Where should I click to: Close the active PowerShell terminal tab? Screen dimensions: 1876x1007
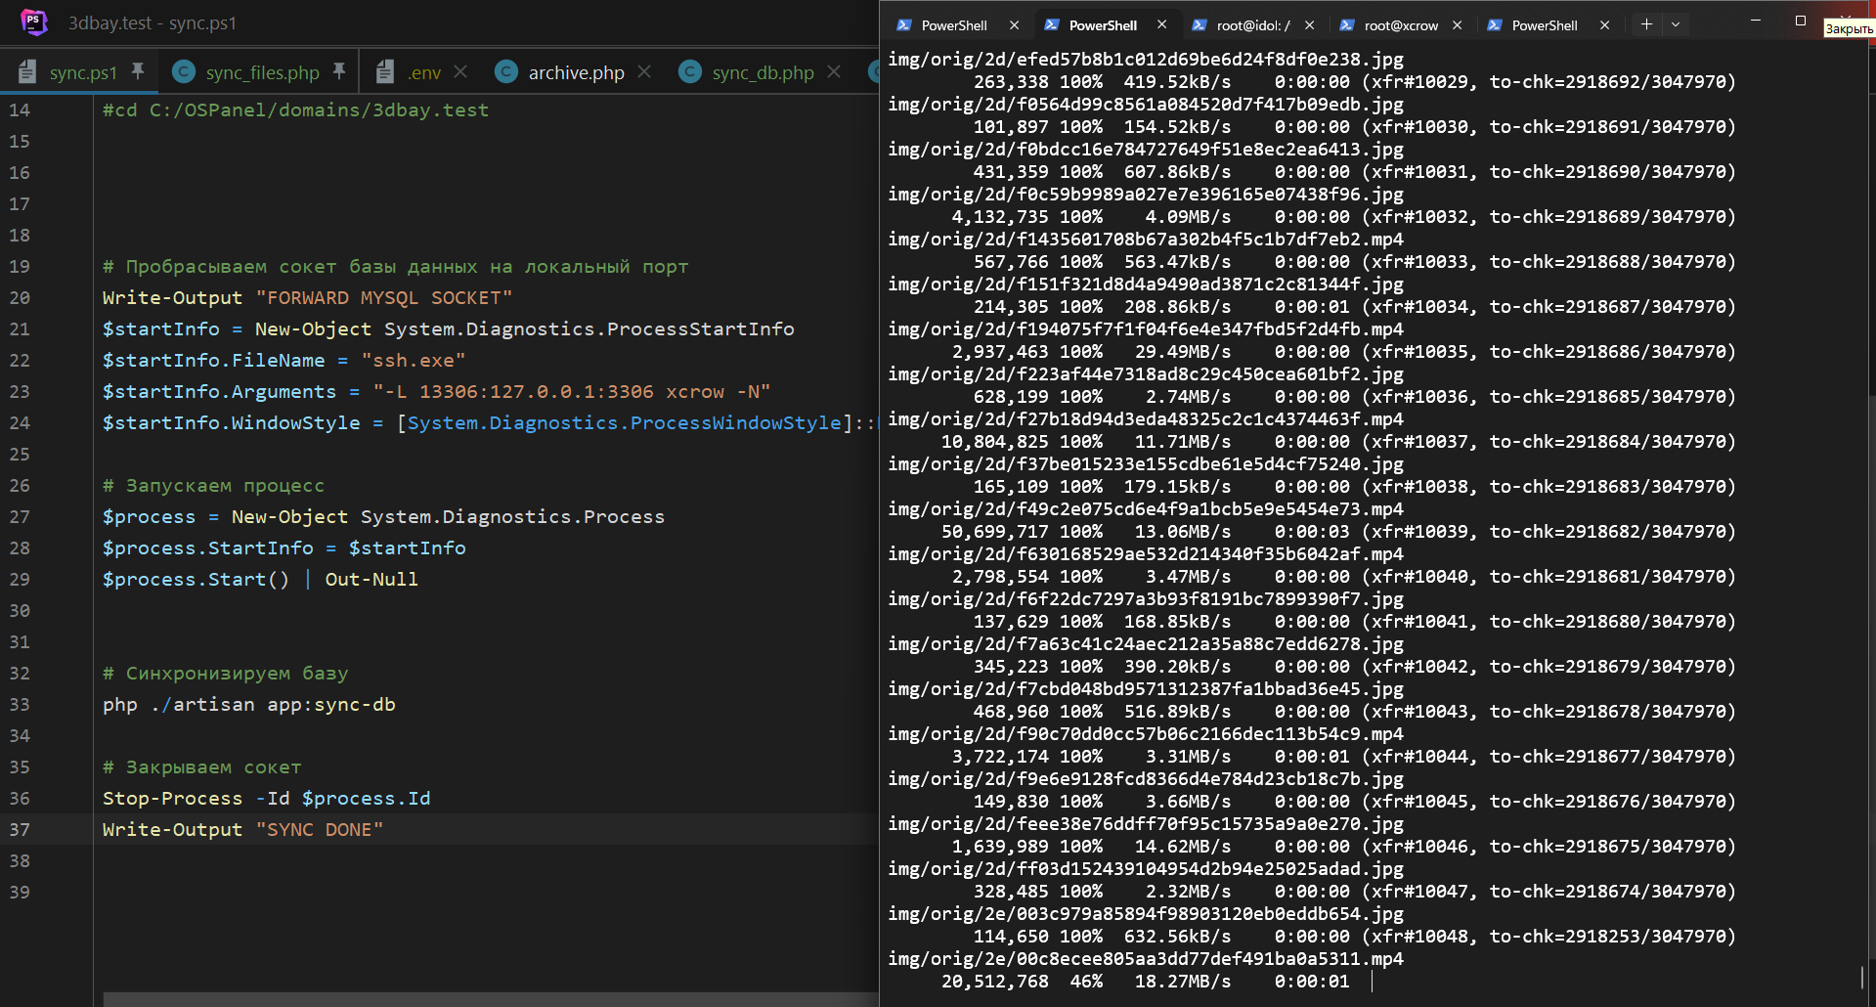point(1162,25)
